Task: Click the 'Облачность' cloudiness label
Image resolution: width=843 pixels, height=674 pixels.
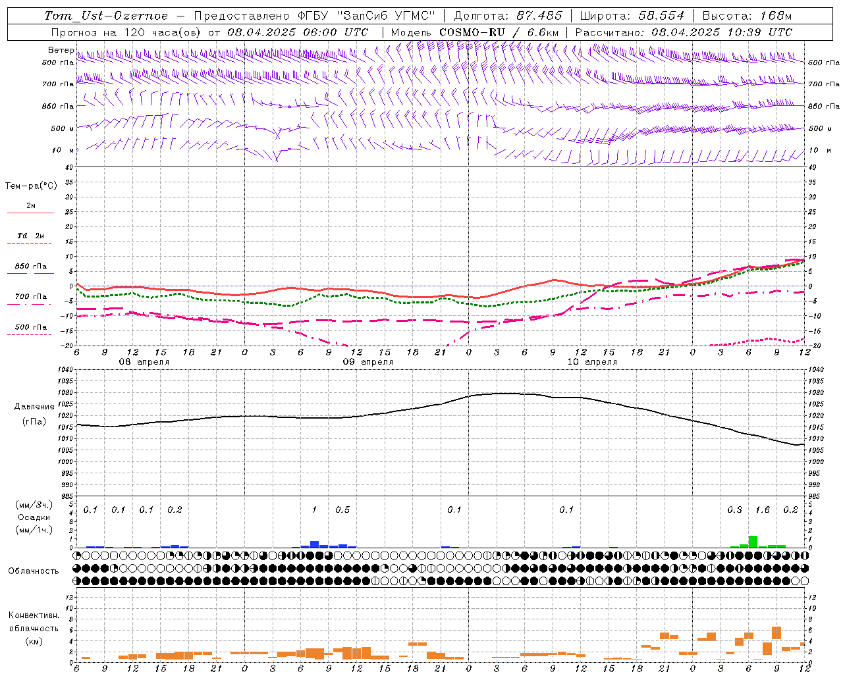Action: tap(34, 571)
